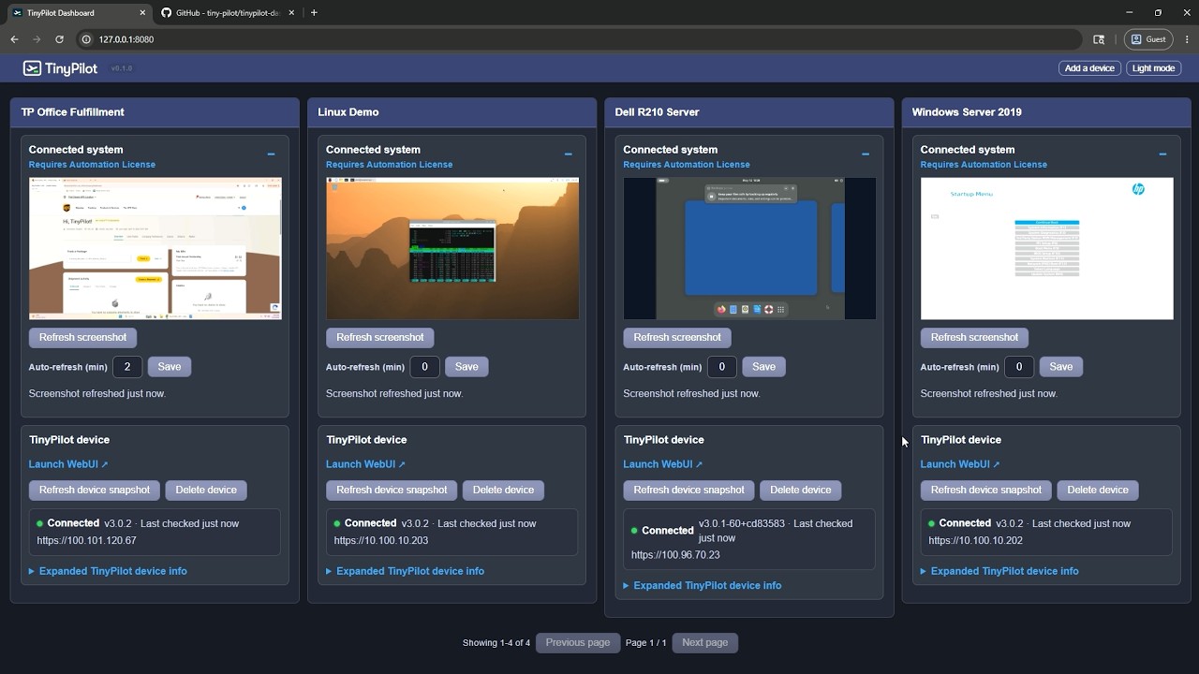Click Requires Automation License under Windows Server 2019

click(x=984, y=165)
